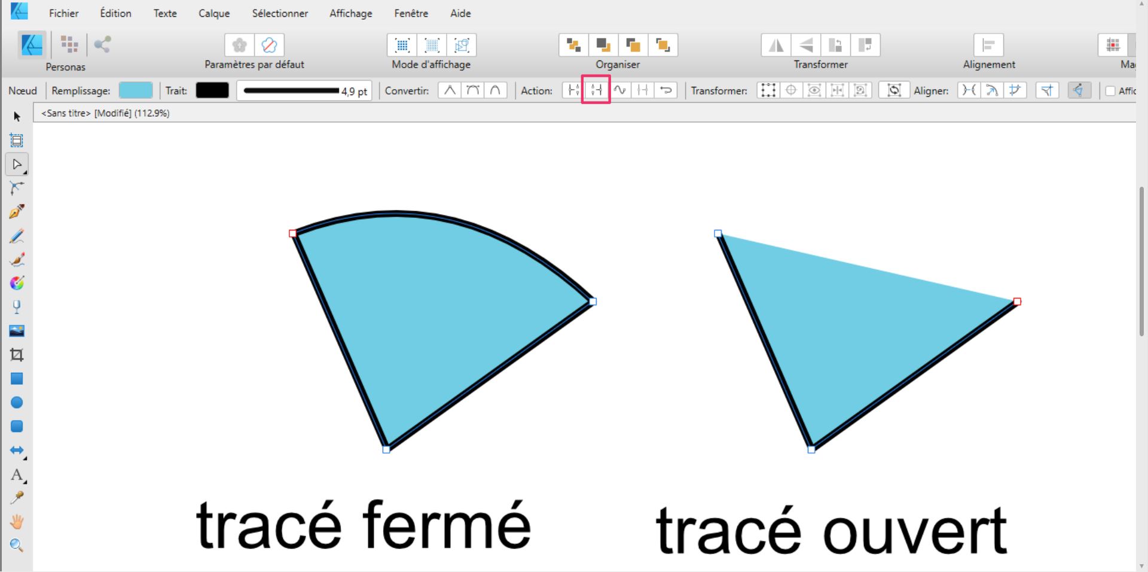Rotate selection counter-clockwise
The height and width of the screenshot is (572, 1148).
tap(835, 45)
